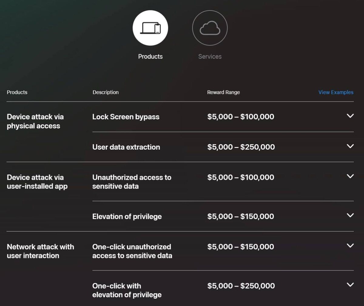The height and width of the screenshot is (306, 364).
Task: Click One-click unauthorized access to sensitive data
Action: (x=132, y=251)
